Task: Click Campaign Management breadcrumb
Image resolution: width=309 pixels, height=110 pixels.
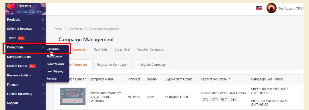Action: [x=104, y=29]
